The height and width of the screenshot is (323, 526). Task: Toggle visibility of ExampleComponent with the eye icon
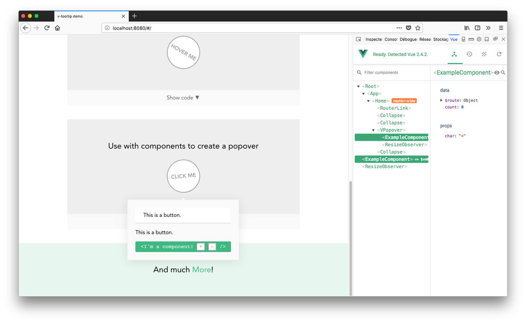tap(496, 73)
